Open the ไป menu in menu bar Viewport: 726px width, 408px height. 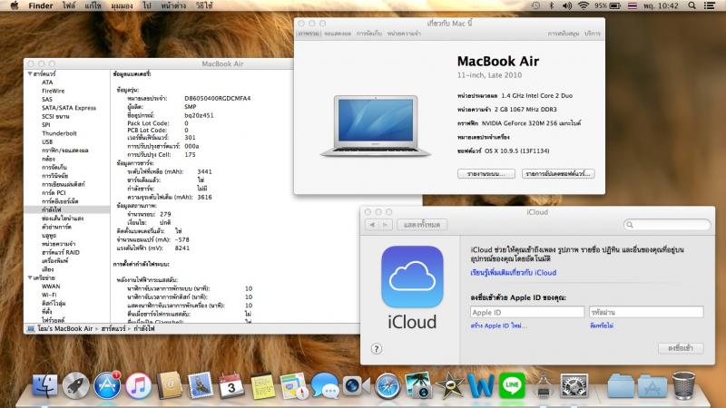147,5
